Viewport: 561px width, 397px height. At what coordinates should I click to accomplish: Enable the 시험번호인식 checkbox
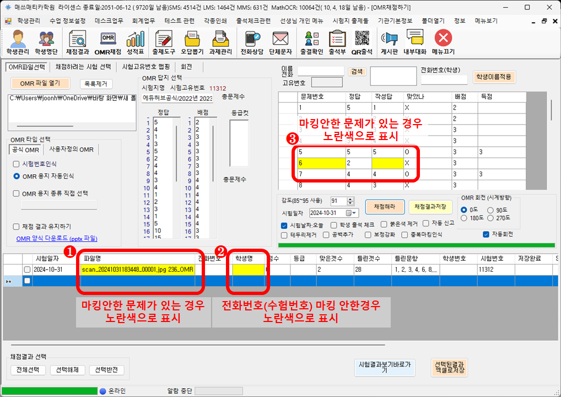point(16,164)
